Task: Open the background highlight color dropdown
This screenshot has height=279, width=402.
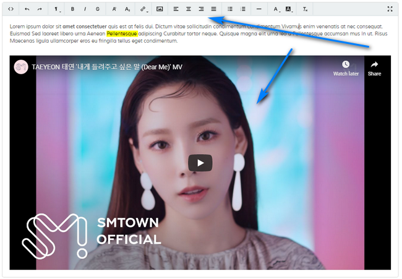Action: click(x=289, y=9)
